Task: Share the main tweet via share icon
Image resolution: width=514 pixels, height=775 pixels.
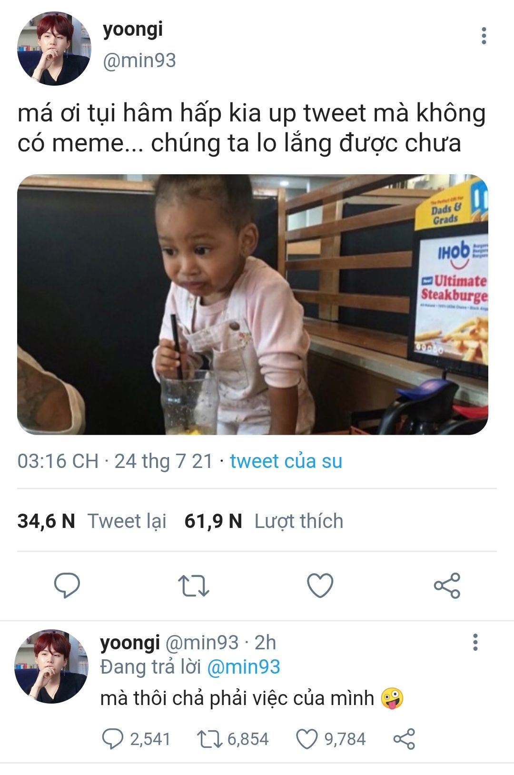Action: [x=447, y=585]
